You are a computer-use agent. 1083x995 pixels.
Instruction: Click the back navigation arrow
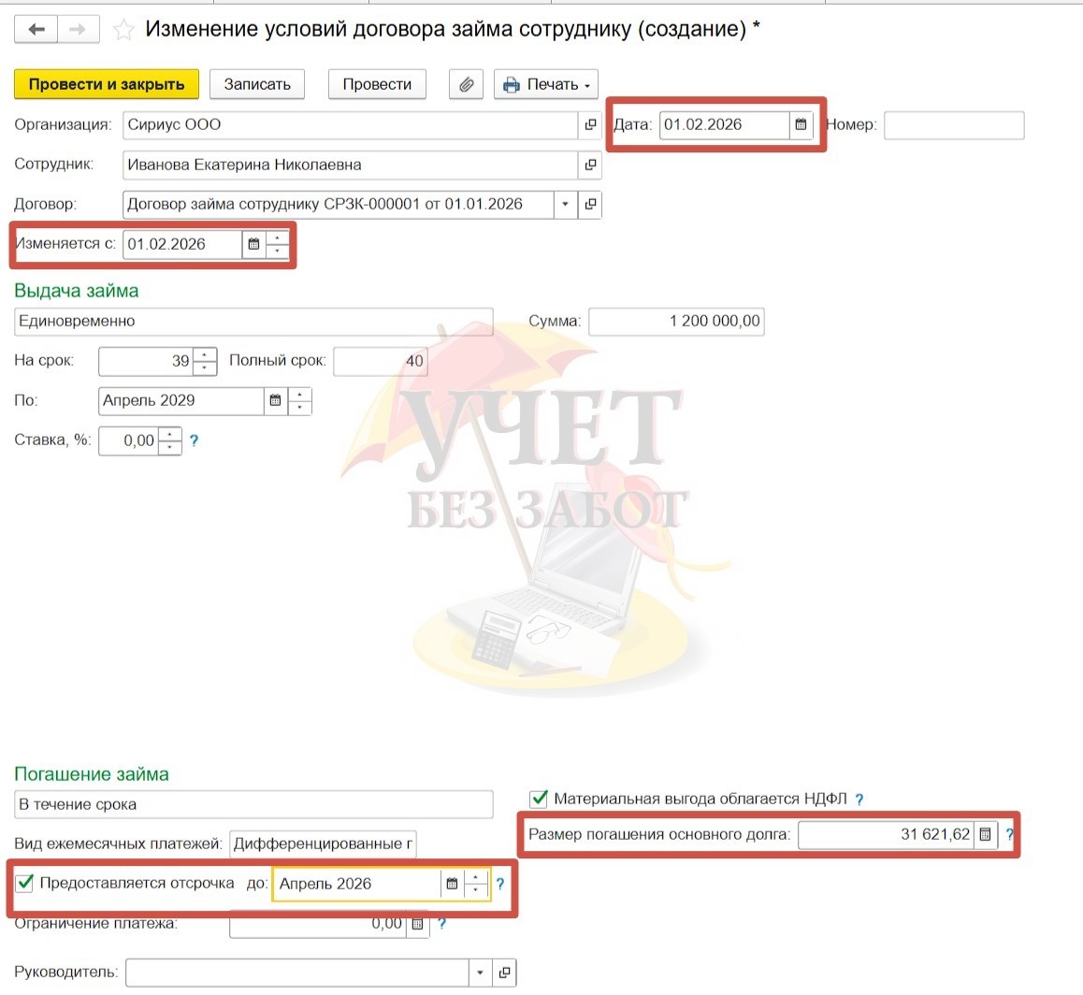point(36,30)
